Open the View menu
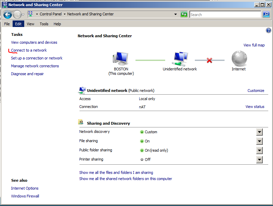 pos(30,24)
